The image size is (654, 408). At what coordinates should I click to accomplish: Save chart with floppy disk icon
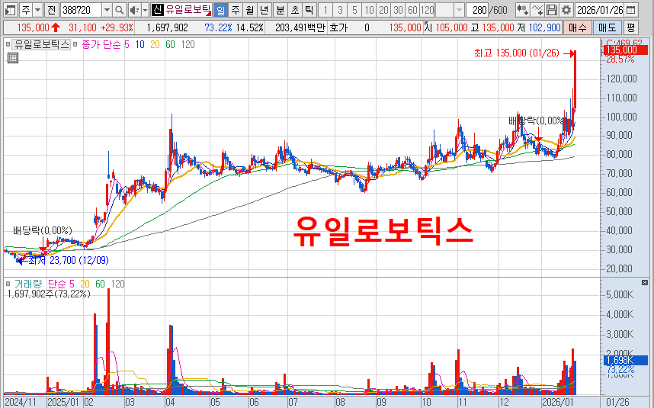(x=551, y=10)
